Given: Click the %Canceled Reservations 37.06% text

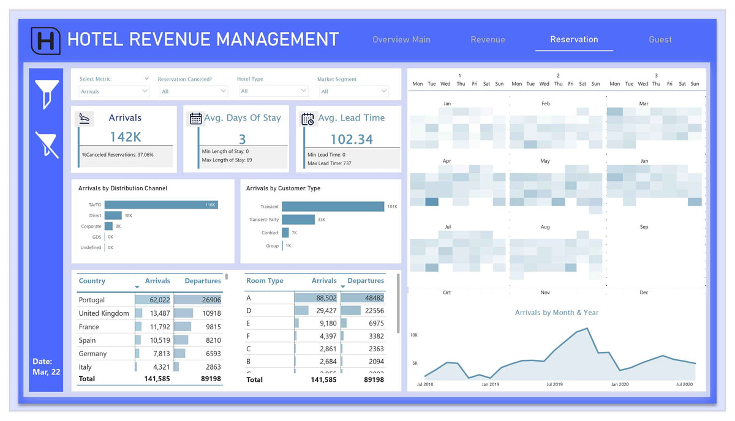Looking at the screenshot, I should [x=118, y=155].
